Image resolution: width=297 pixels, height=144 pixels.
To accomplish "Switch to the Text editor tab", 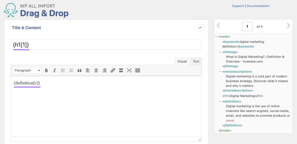I will (196, 61).
